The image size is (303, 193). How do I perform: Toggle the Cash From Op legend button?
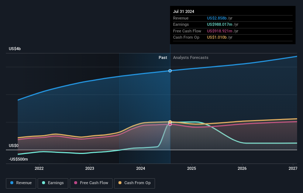click(134, 183)
